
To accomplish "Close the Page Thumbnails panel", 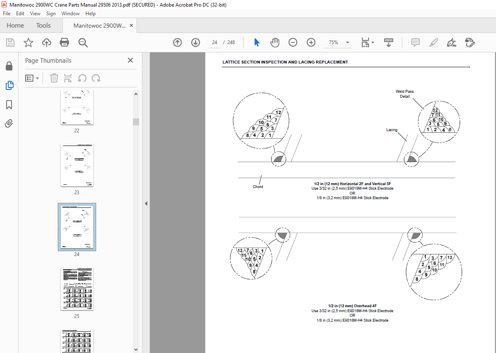I will point(130,60).
